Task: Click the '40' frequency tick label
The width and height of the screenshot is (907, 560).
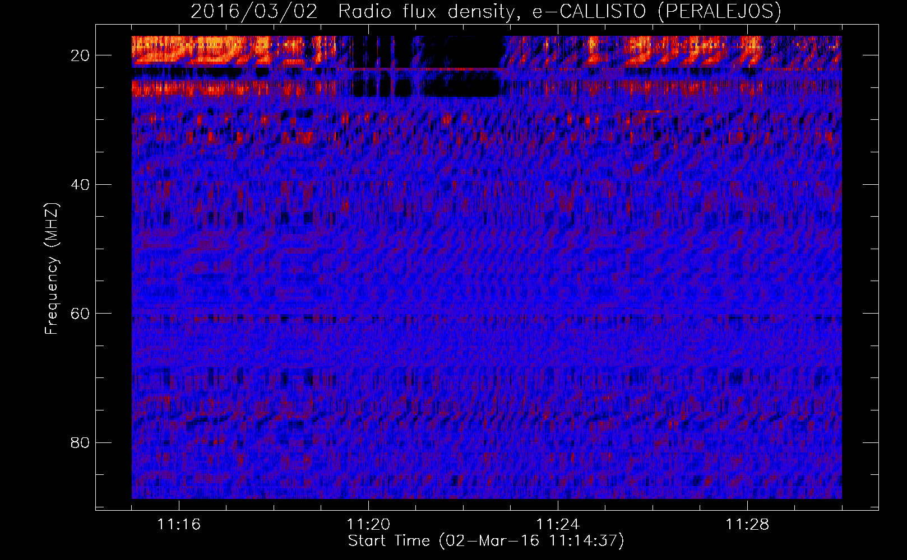Action: point(81,184)
